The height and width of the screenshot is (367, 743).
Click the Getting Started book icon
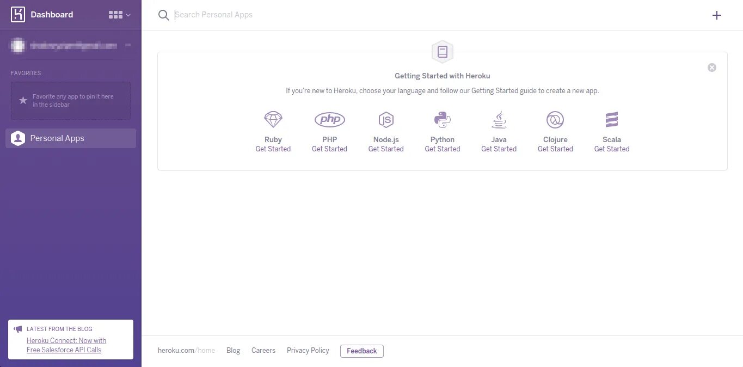coord(443,52)
